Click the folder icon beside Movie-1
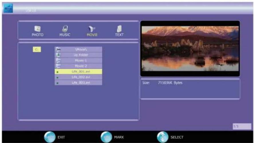The image size is (254, 143). click(x=58, y=60)
